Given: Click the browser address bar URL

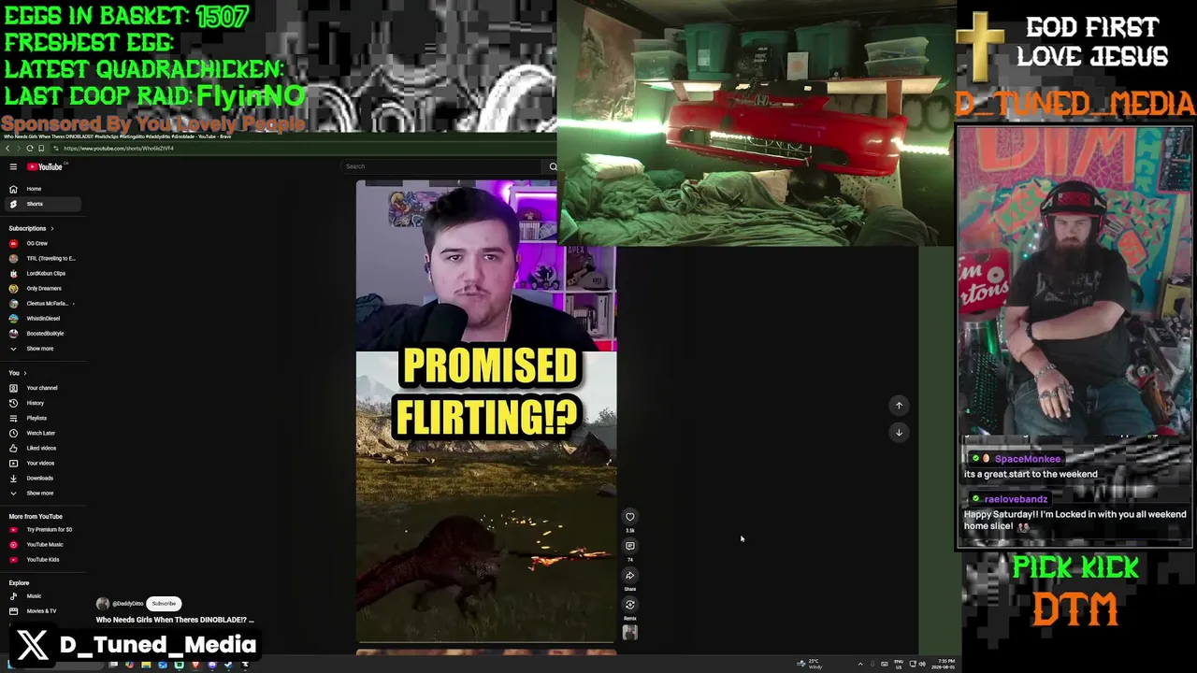Looking at the screenshot, I should (x=119, y=149).
